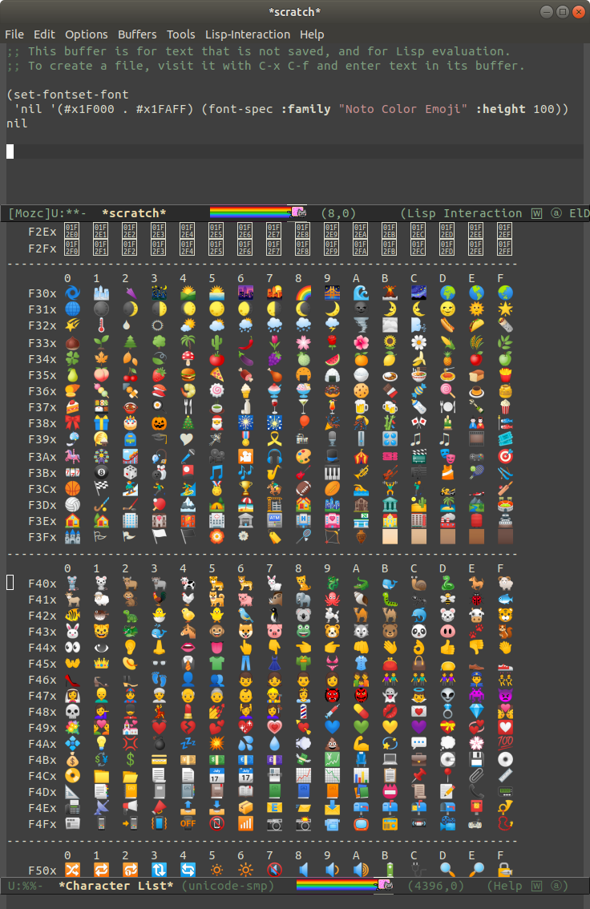Open the Options menu
The image size is (590, 909).
click(87, 34)
